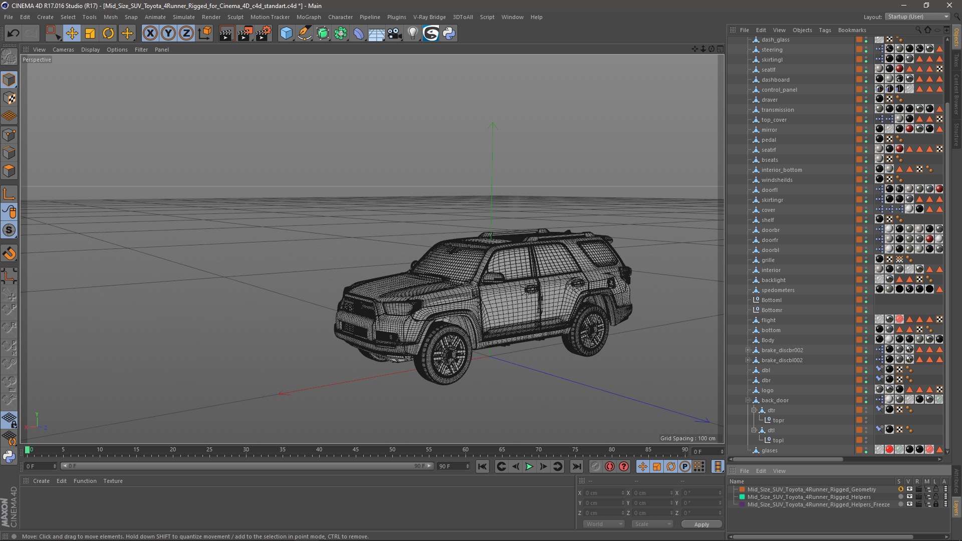Click the Undo arrow icon
The height and width of the screenshot is (541, 962).
[13, 34]
